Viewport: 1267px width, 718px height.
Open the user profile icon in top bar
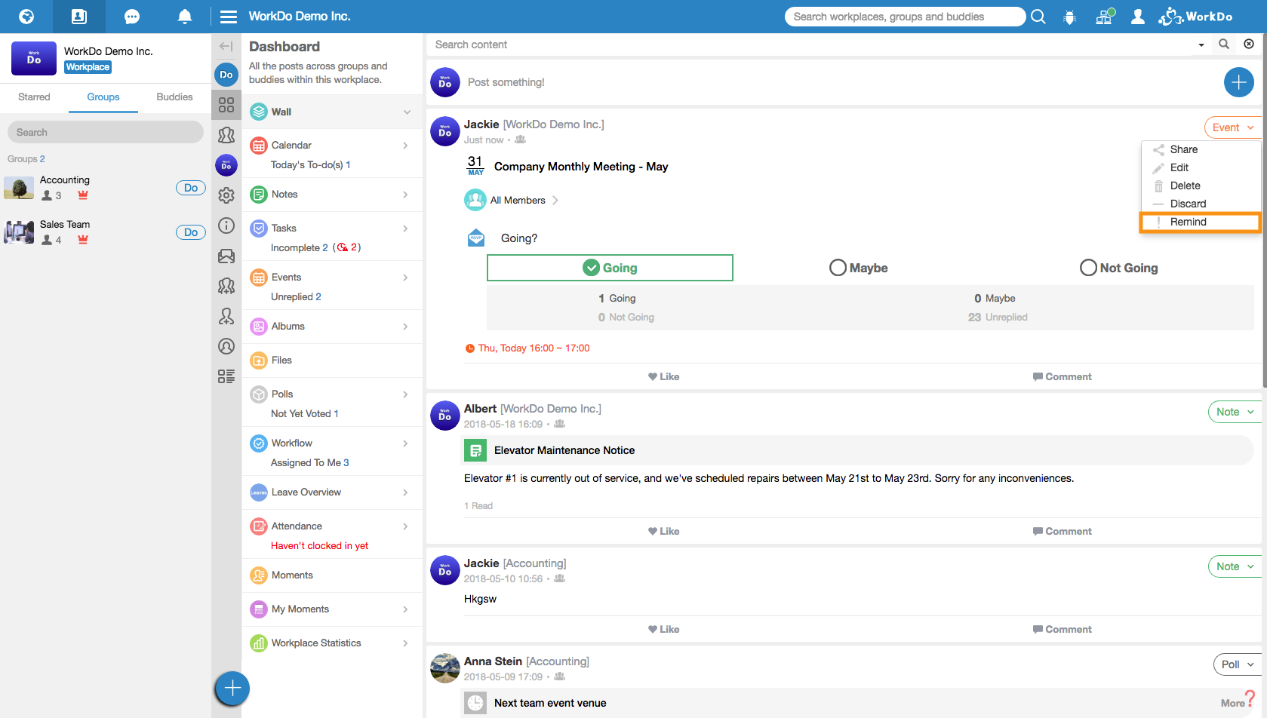click(1138, 17)
